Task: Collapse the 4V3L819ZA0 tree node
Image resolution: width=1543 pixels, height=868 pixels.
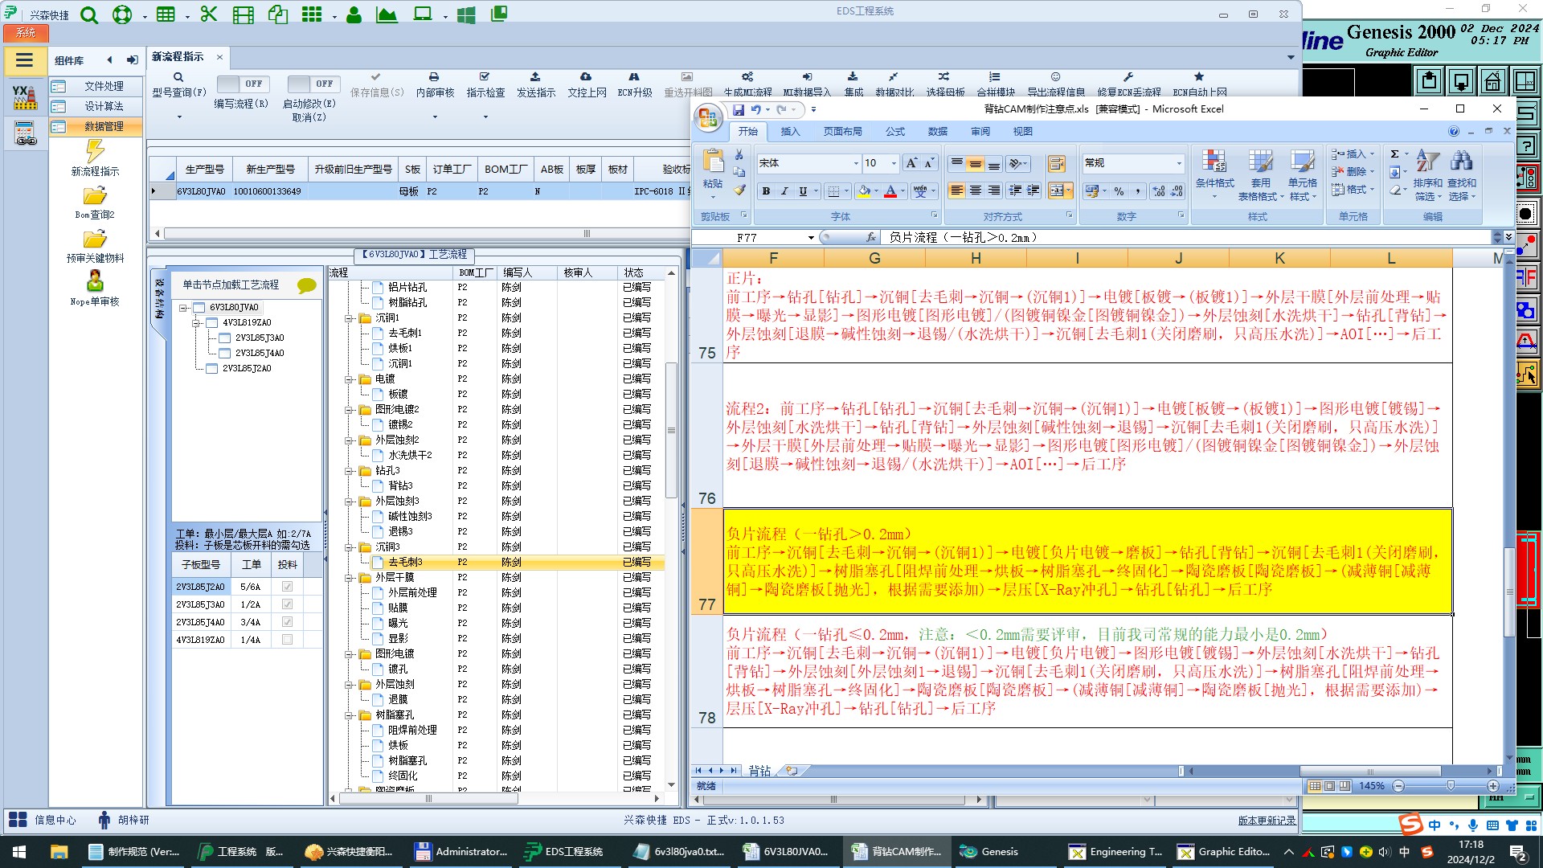Action: [x=196, y=323]
